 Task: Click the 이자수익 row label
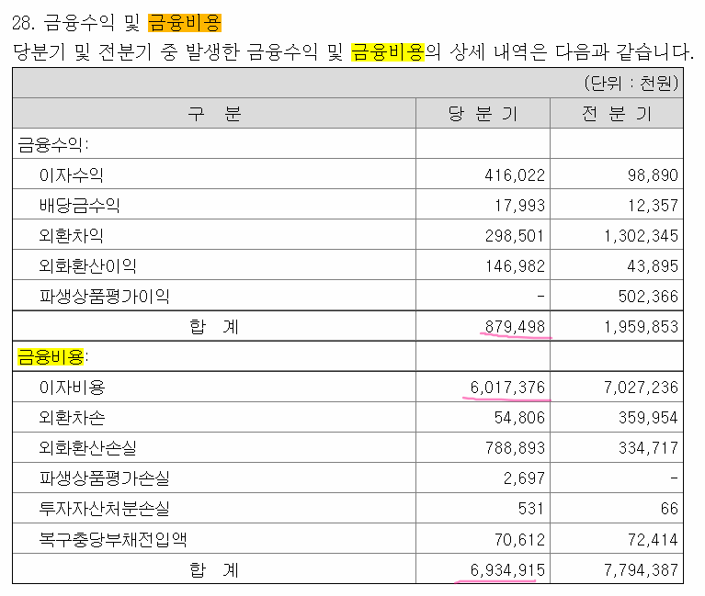(x=71, y=174)
